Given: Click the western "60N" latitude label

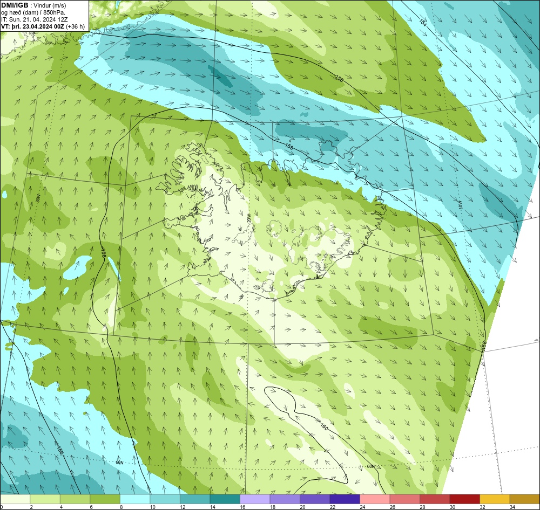Looking at the screenshot, I should (x=119, y=463).
